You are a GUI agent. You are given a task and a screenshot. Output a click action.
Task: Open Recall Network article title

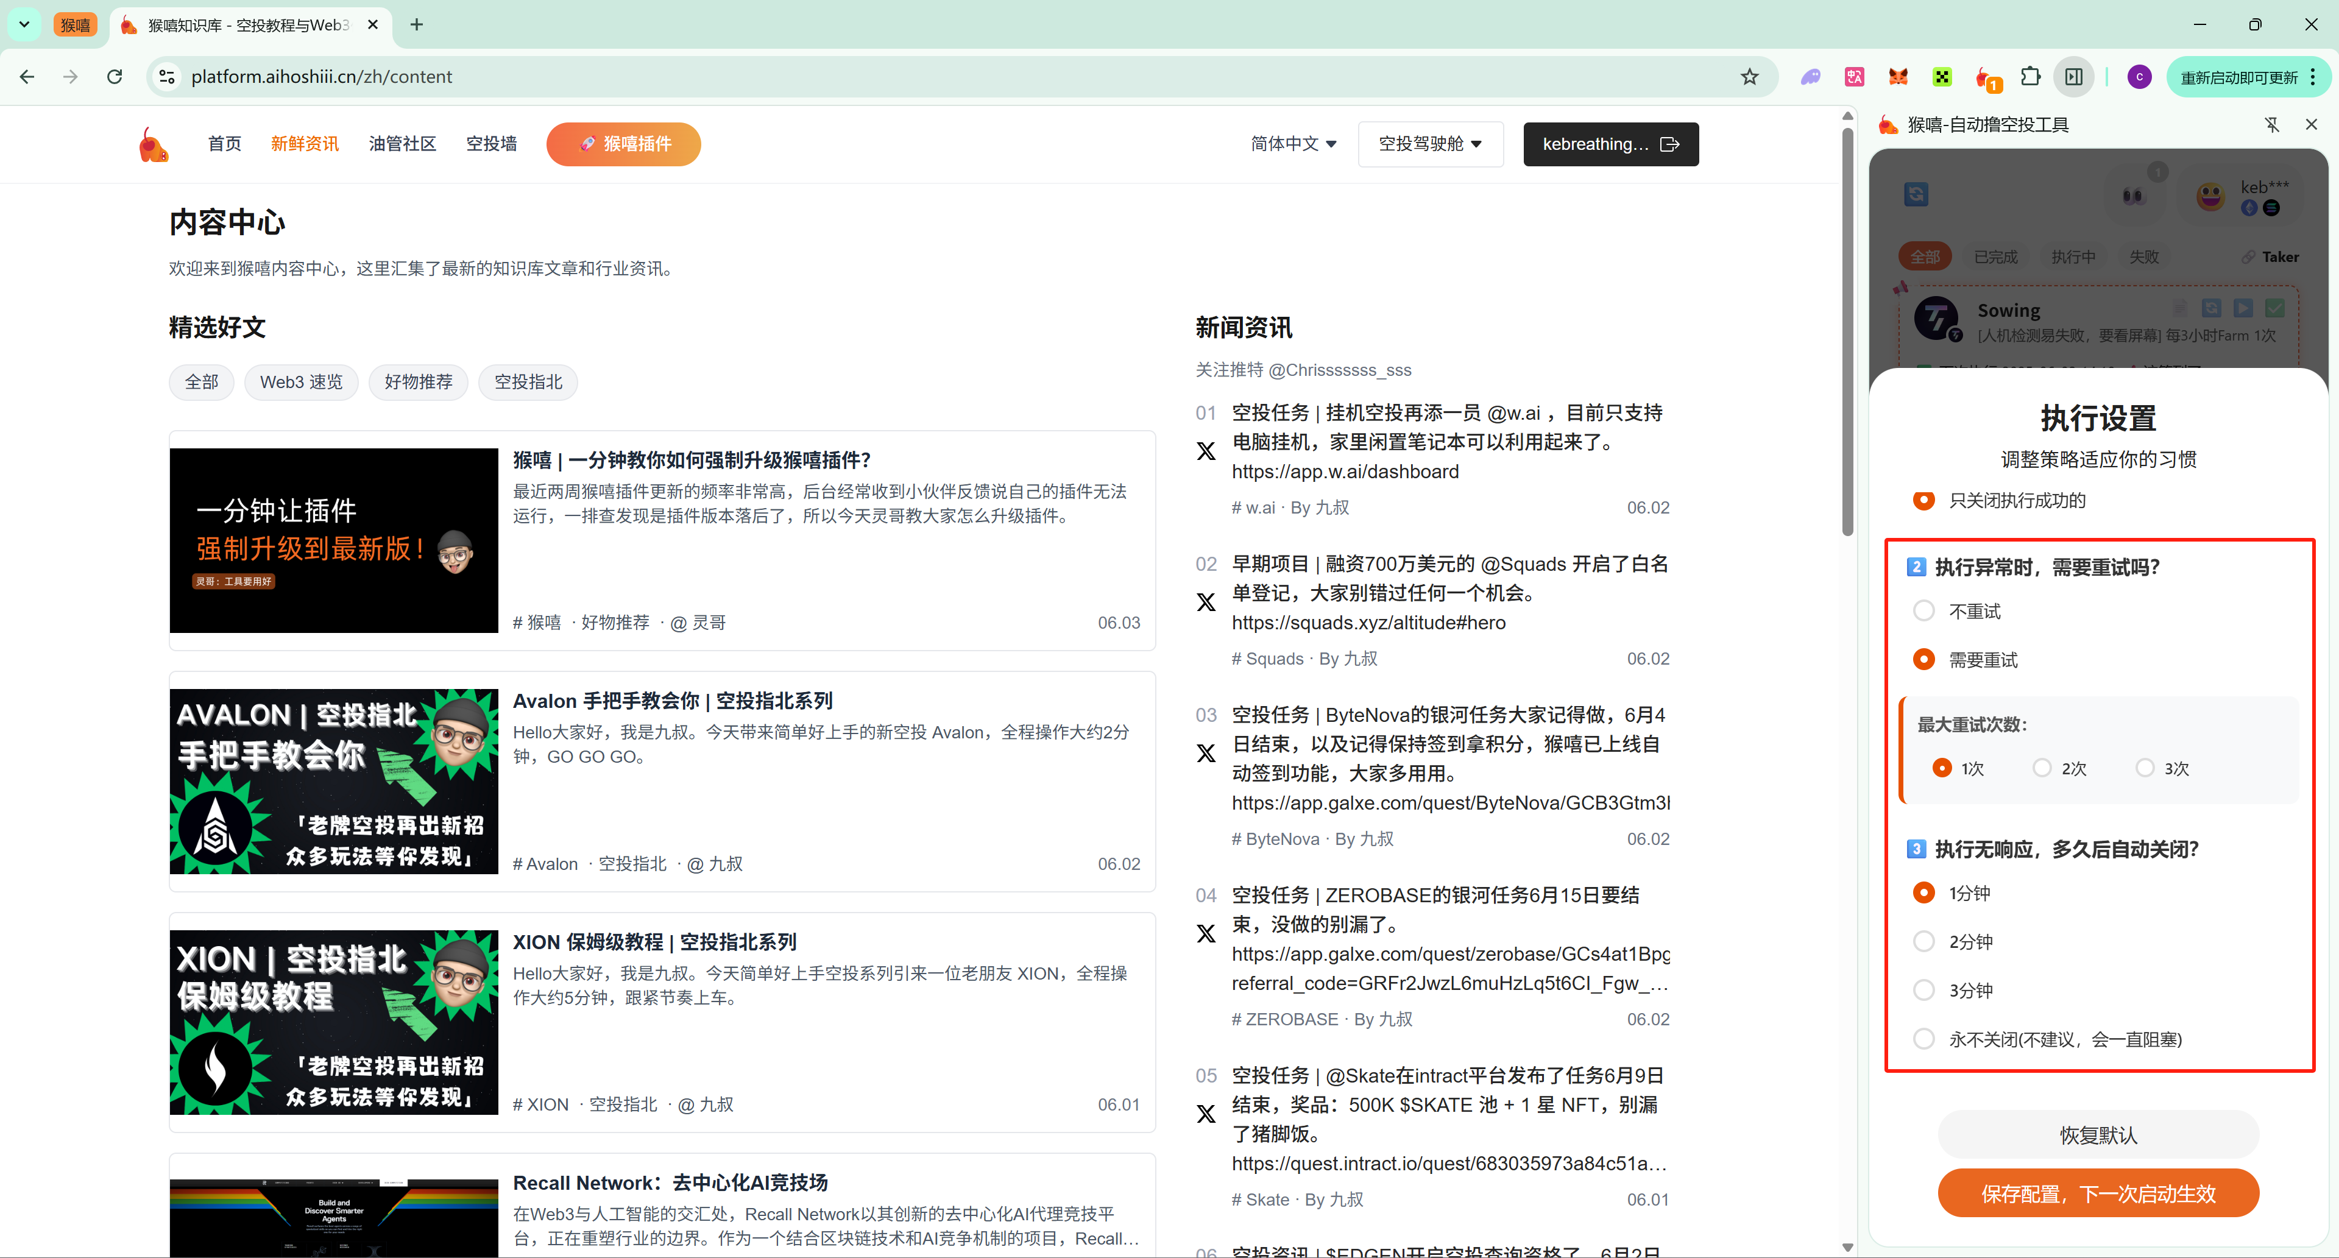(x=670, y=1182)
